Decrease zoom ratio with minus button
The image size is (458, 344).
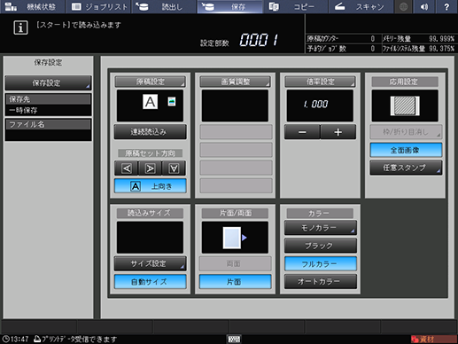tap(302, 132)
